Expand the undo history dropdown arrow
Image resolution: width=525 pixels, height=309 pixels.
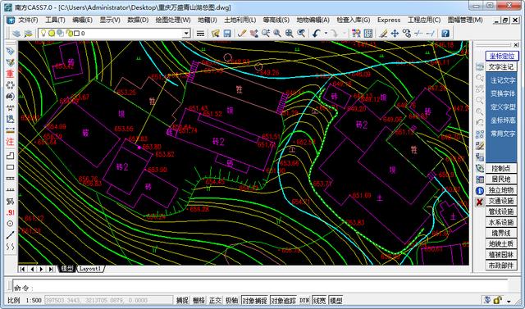pyautogui.click(x=326, y=33)
